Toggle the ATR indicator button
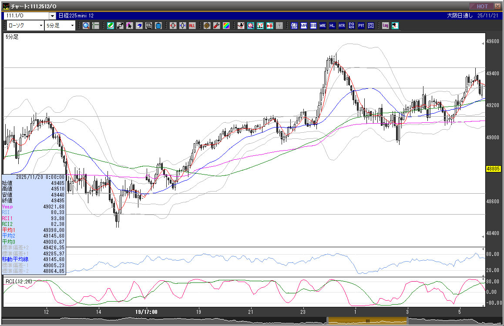The height and width of the screenshot is (326, 504). click(x=342, y=26)
